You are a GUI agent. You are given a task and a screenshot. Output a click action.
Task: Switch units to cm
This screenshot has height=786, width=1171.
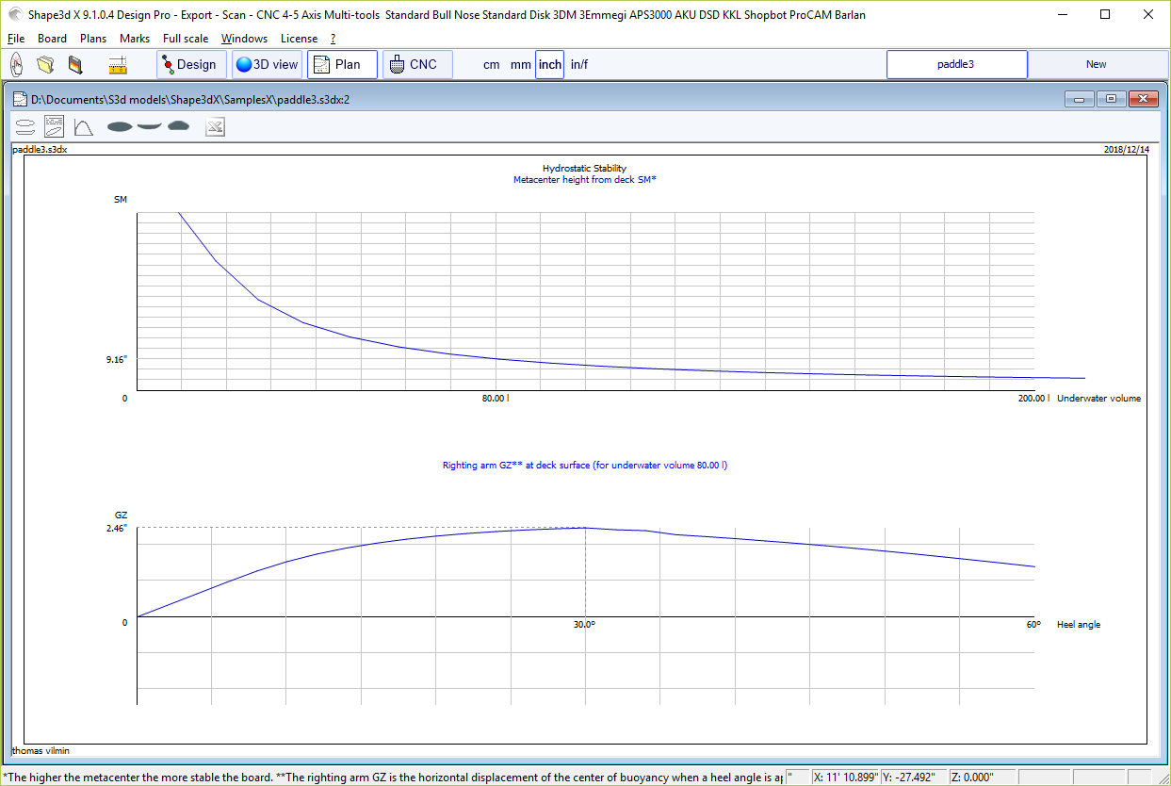pos(491,65)
